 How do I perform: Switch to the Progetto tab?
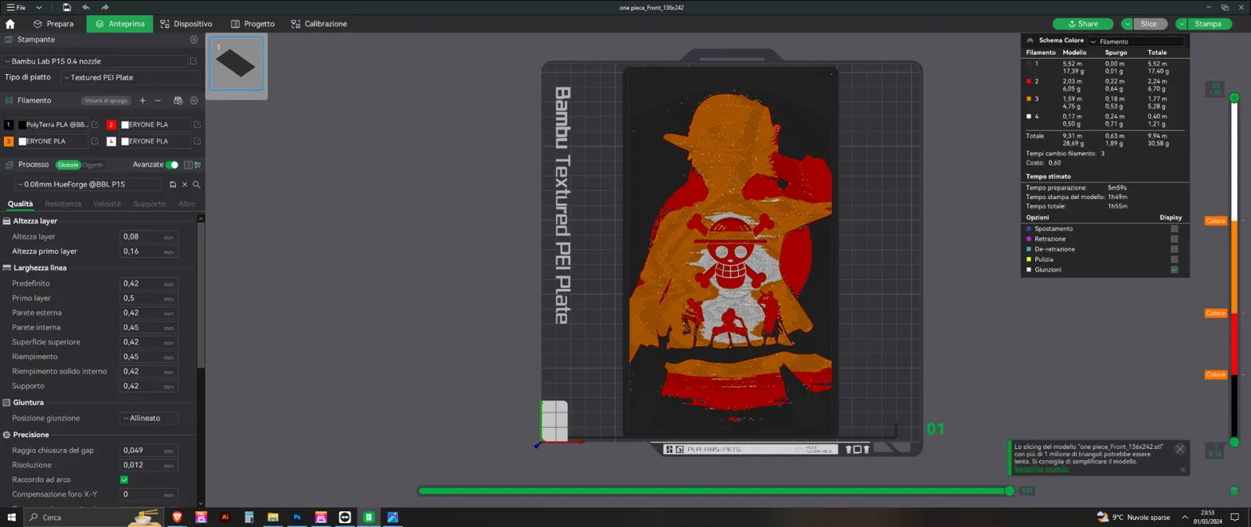(x=253, y=24)
